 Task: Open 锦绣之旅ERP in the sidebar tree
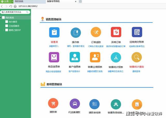pos(15,30)
